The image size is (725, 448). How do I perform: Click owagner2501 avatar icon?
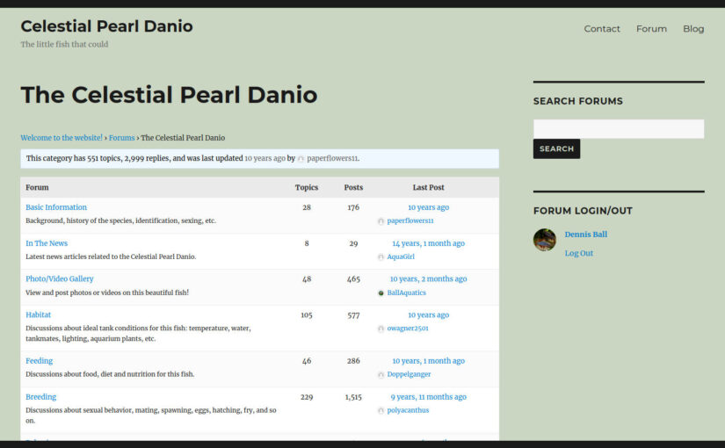point(381,329)
